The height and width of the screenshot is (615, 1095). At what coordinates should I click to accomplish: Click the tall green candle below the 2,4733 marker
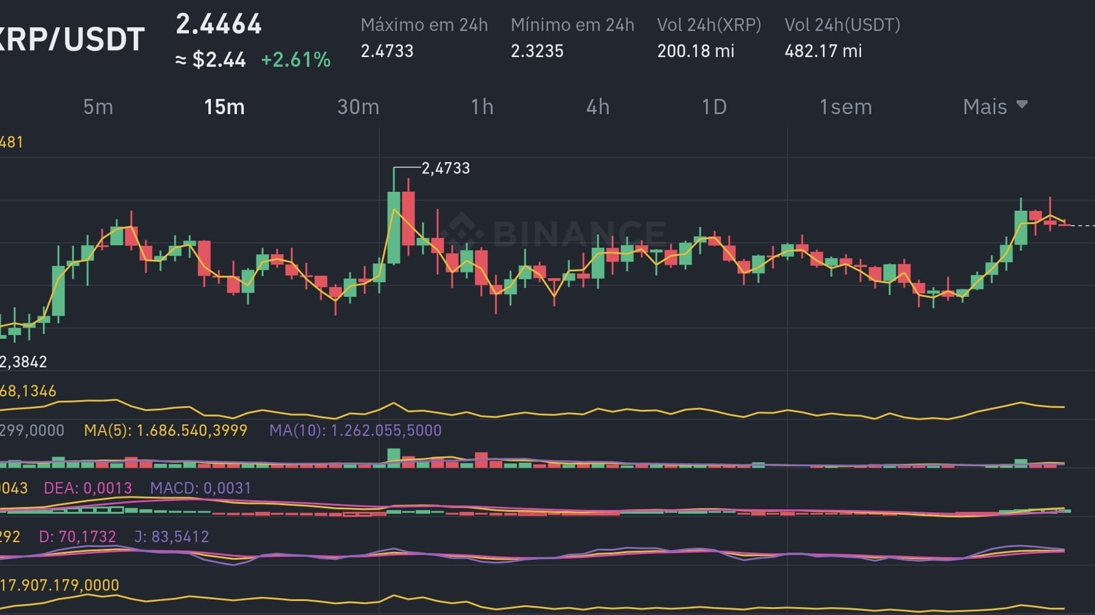(394, 228)
